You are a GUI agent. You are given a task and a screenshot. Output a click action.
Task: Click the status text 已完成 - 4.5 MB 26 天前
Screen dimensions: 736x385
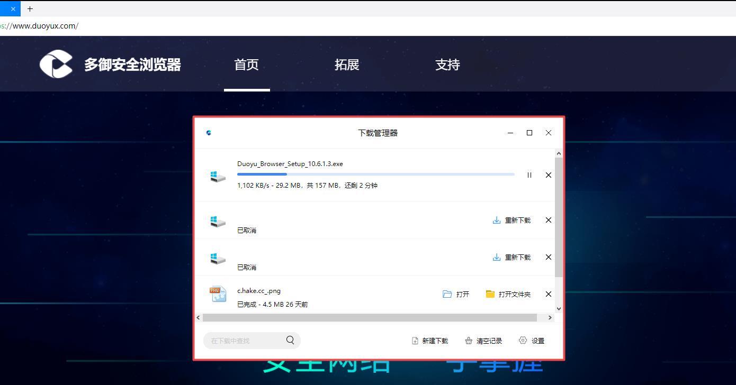272,305
